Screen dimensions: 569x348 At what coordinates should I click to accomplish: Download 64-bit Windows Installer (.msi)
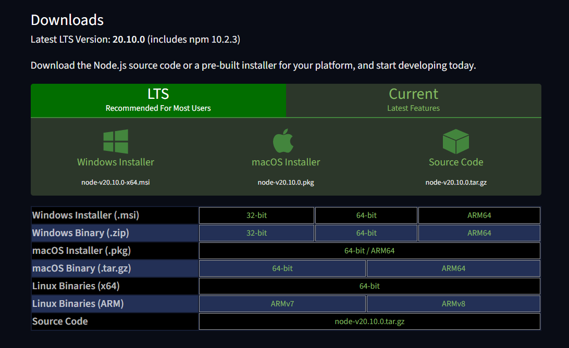(x=366, y=215)
